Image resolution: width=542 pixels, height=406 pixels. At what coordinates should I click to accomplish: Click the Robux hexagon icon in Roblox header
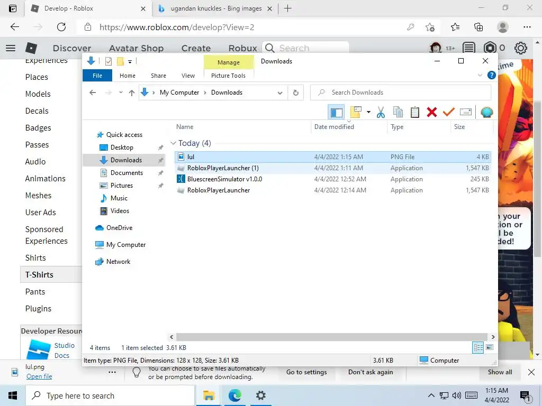tap(490, 48)
